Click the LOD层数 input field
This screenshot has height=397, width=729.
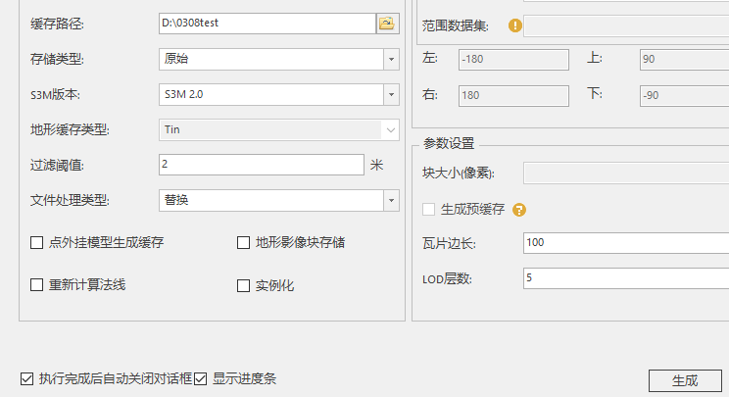[x=626, y=278]
